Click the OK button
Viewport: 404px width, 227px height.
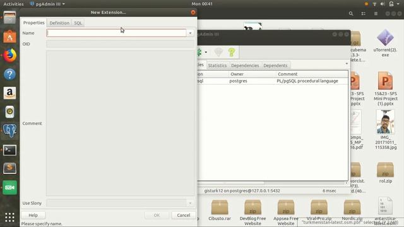tap(157, 215)
